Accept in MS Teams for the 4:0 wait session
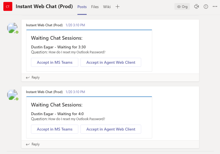220x154 pixels. [x=55, y=129]
